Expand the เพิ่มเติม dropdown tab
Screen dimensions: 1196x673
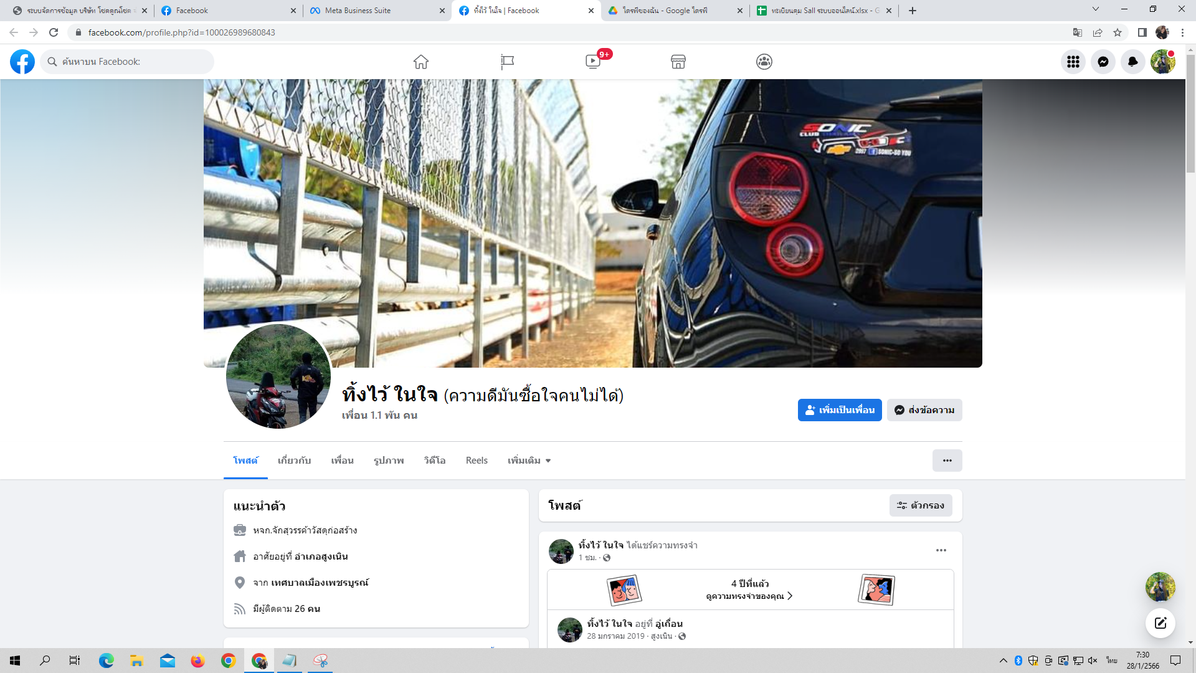pyautogui.click(x=529, y=461)
